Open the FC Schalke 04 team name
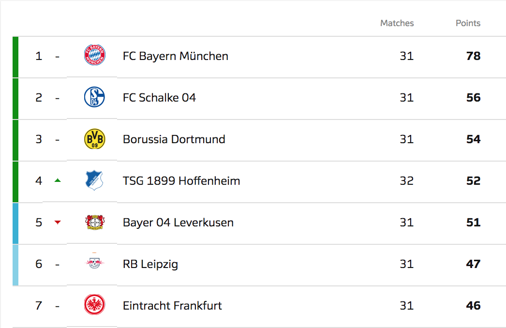 (159, 98)
